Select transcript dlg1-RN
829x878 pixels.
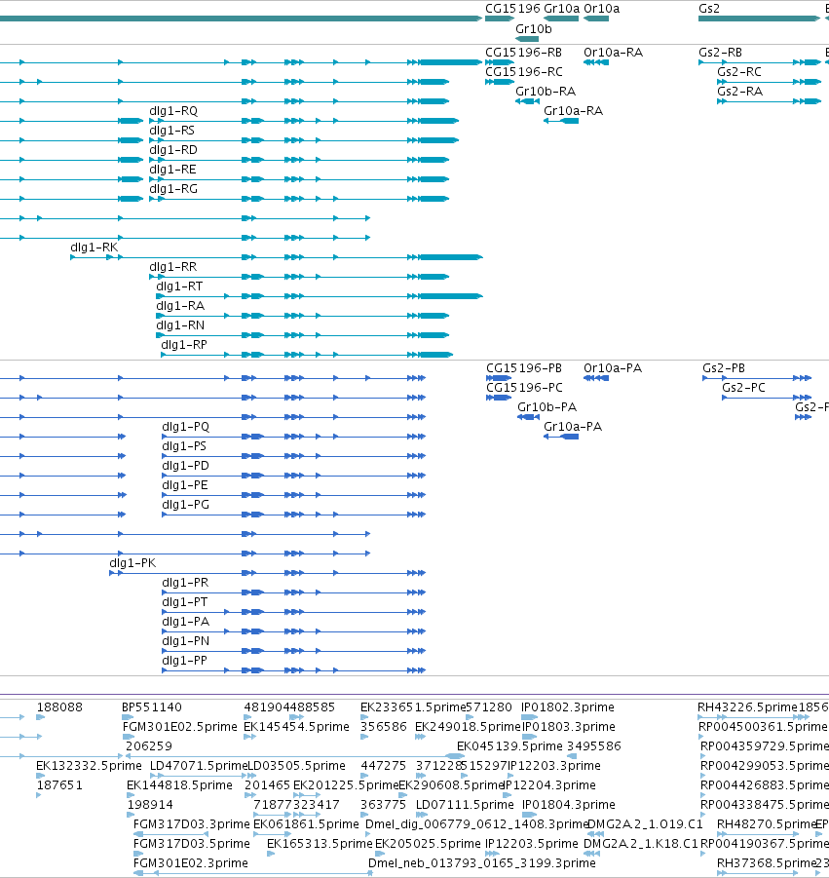pyautogui.click(x=180, y=325)
